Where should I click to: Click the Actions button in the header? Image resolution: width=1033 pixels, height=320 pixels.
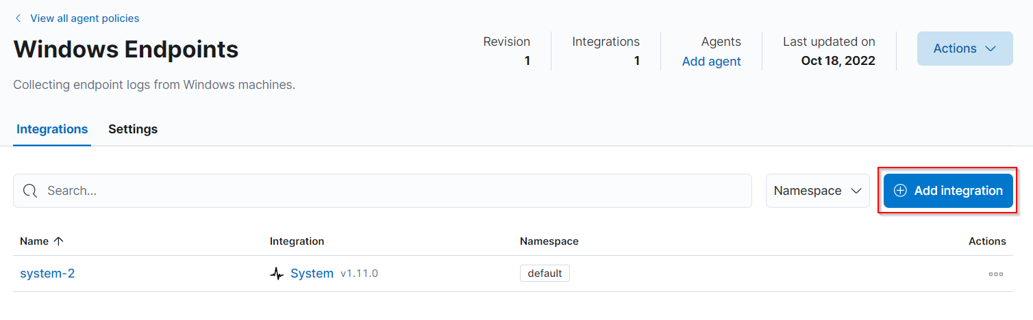pyautogui.click(x=964, y=49)
